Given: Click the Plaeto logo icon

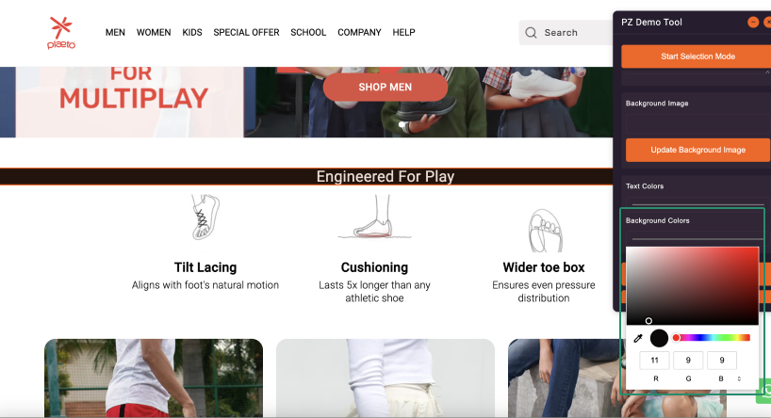Looking at the screenshot, I should (x=61, y=32).
